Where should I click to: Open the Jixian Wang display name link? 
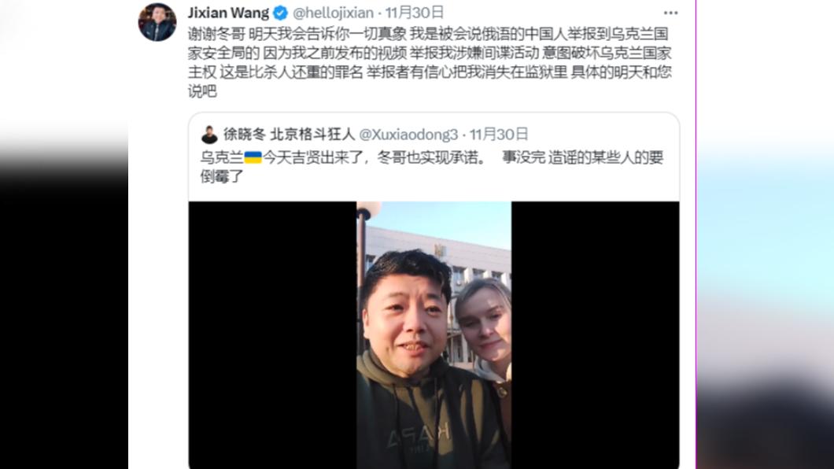228,13
